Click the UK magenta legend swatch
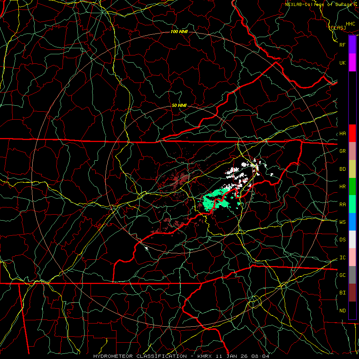 352,63
